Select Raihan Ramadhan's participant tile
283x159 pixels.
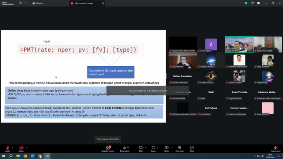click(x=183, y=76)
